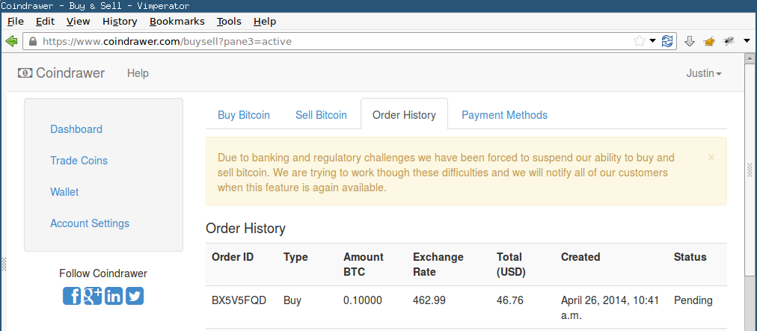Open the Justin user dropdown
The width and height of the screenshot is (757, 331).
click(704, 73)
